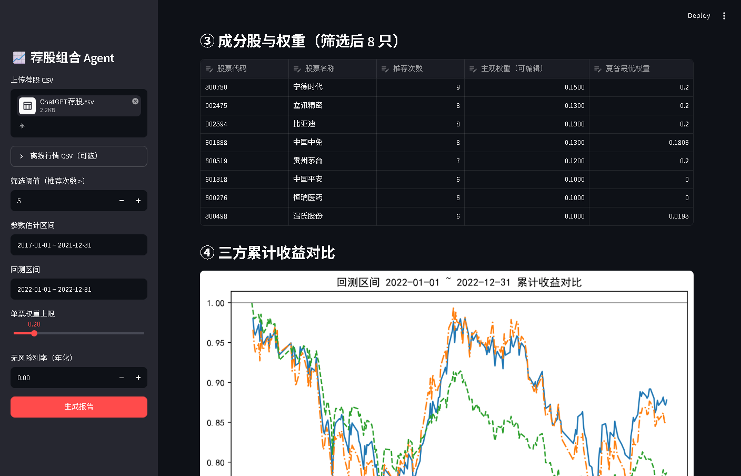
Task: Select the 贵州茅台 name cell
Action: (333, 161)
